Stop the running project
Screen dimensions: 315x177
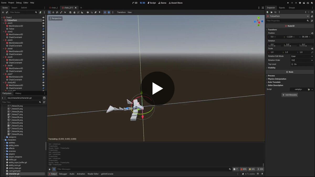(296, 3)
